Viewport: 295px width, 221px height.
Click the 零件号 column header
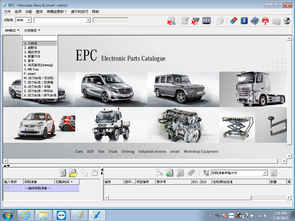click(x=173, y=182)
